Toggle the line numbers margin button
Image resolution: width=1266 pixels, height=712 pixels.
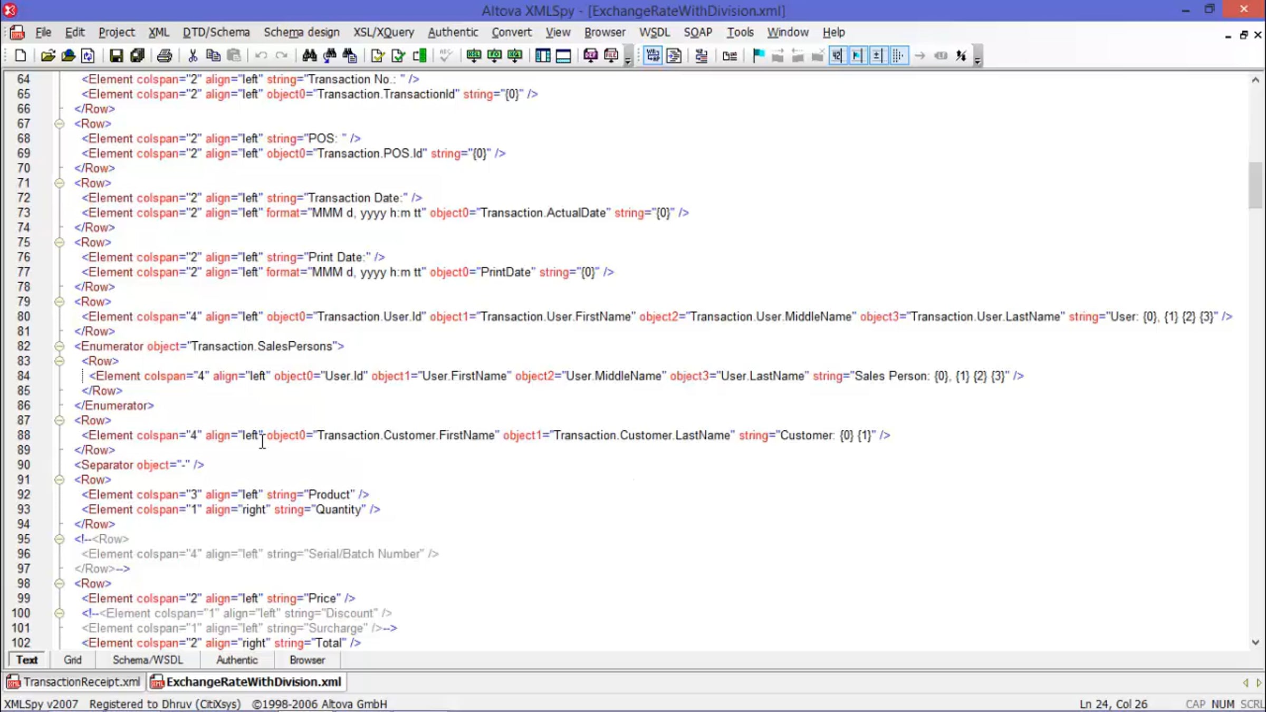[837, 56]
